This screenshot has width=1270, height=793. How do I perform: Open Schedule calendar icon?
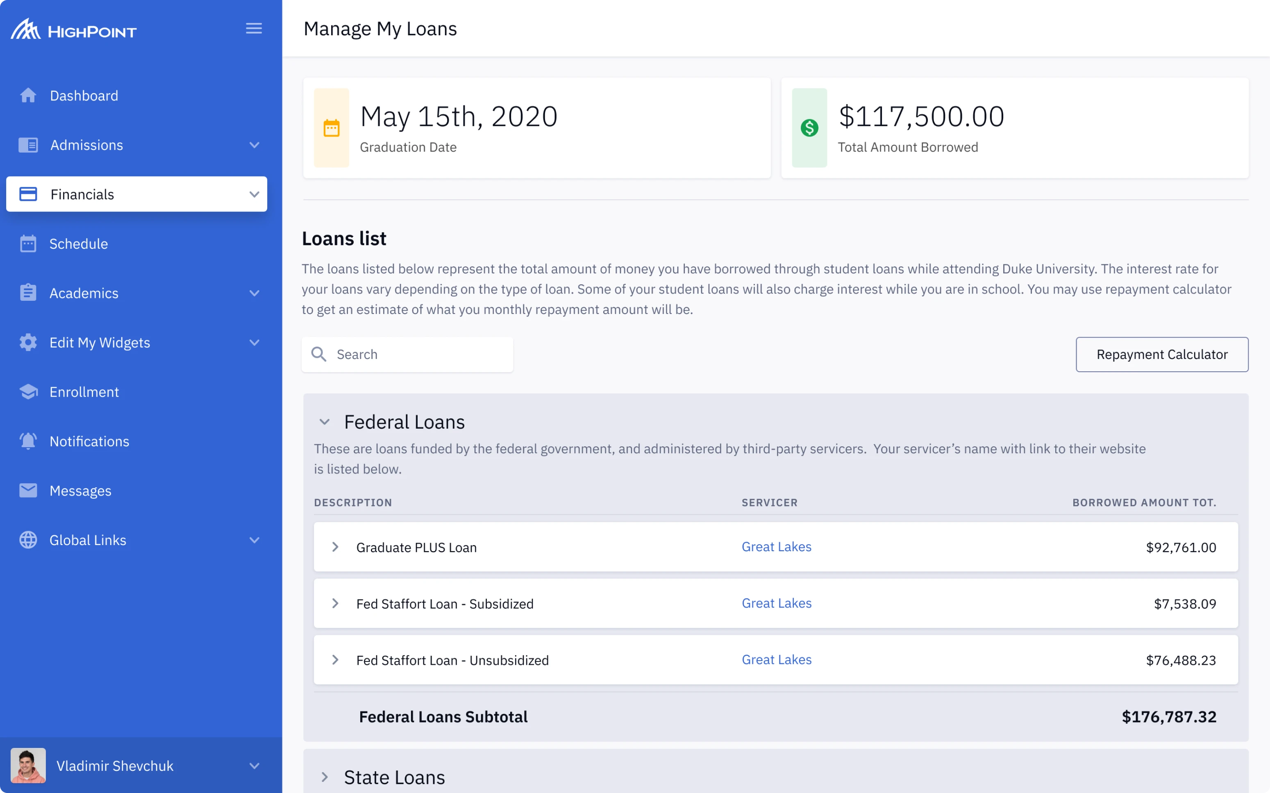click(28, 243)
